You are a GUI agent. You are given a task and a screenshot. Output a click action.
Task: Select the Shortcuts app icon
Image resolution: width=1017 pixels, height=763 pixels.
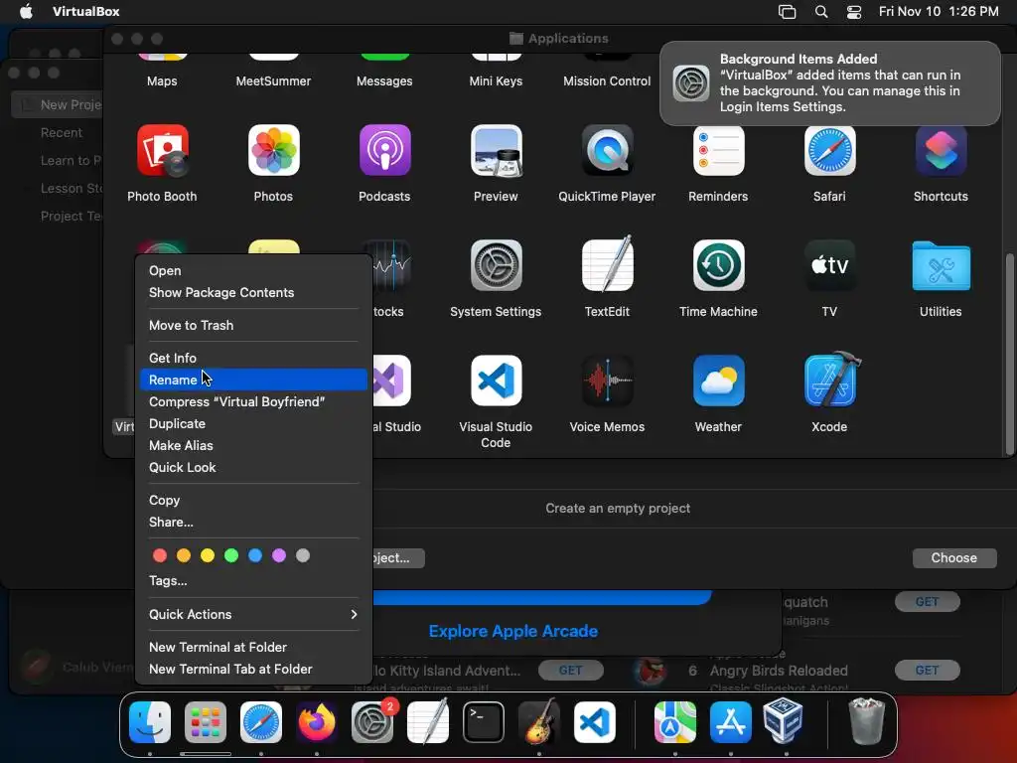click(x=942, y=151)
